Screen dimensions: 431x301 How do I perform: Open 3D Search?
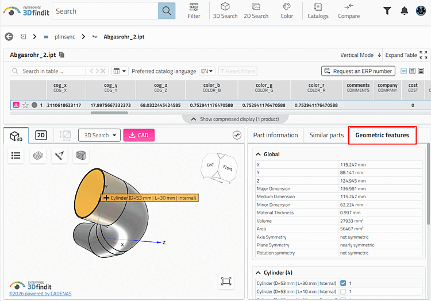coord(225,11)
